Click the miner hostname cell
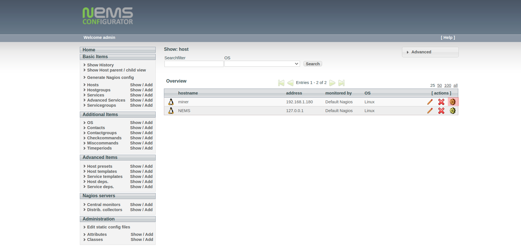The width and height of the screenshot is (521, 250). pos(183,102)
